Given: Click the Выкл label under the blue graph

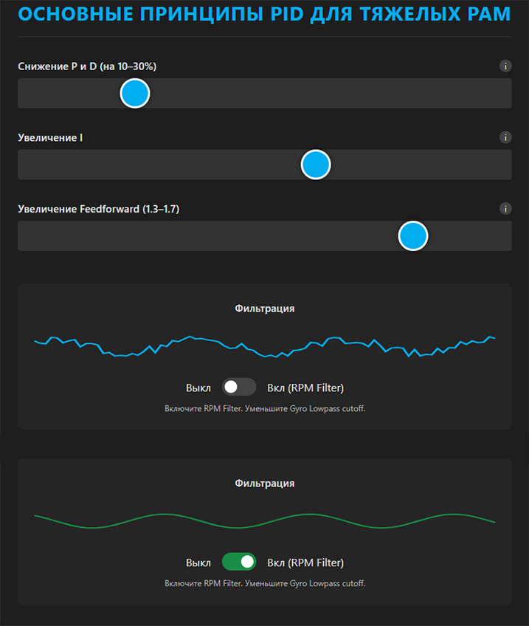Looking at the screenshot, I should pyautogui.click(x=198, y=388).
